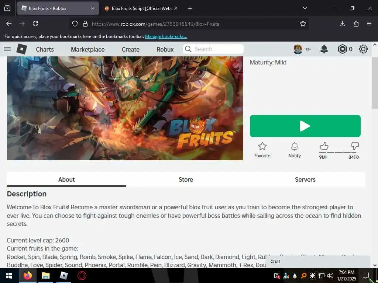Show site security padlock info
This screenshot has width=378, height=283.
click(85, 24)
